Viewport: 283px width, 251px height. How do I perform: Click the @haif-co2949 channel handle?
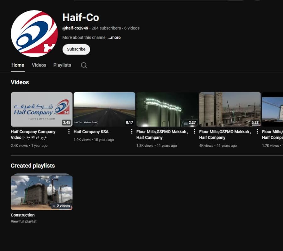[x=76, y=28]
